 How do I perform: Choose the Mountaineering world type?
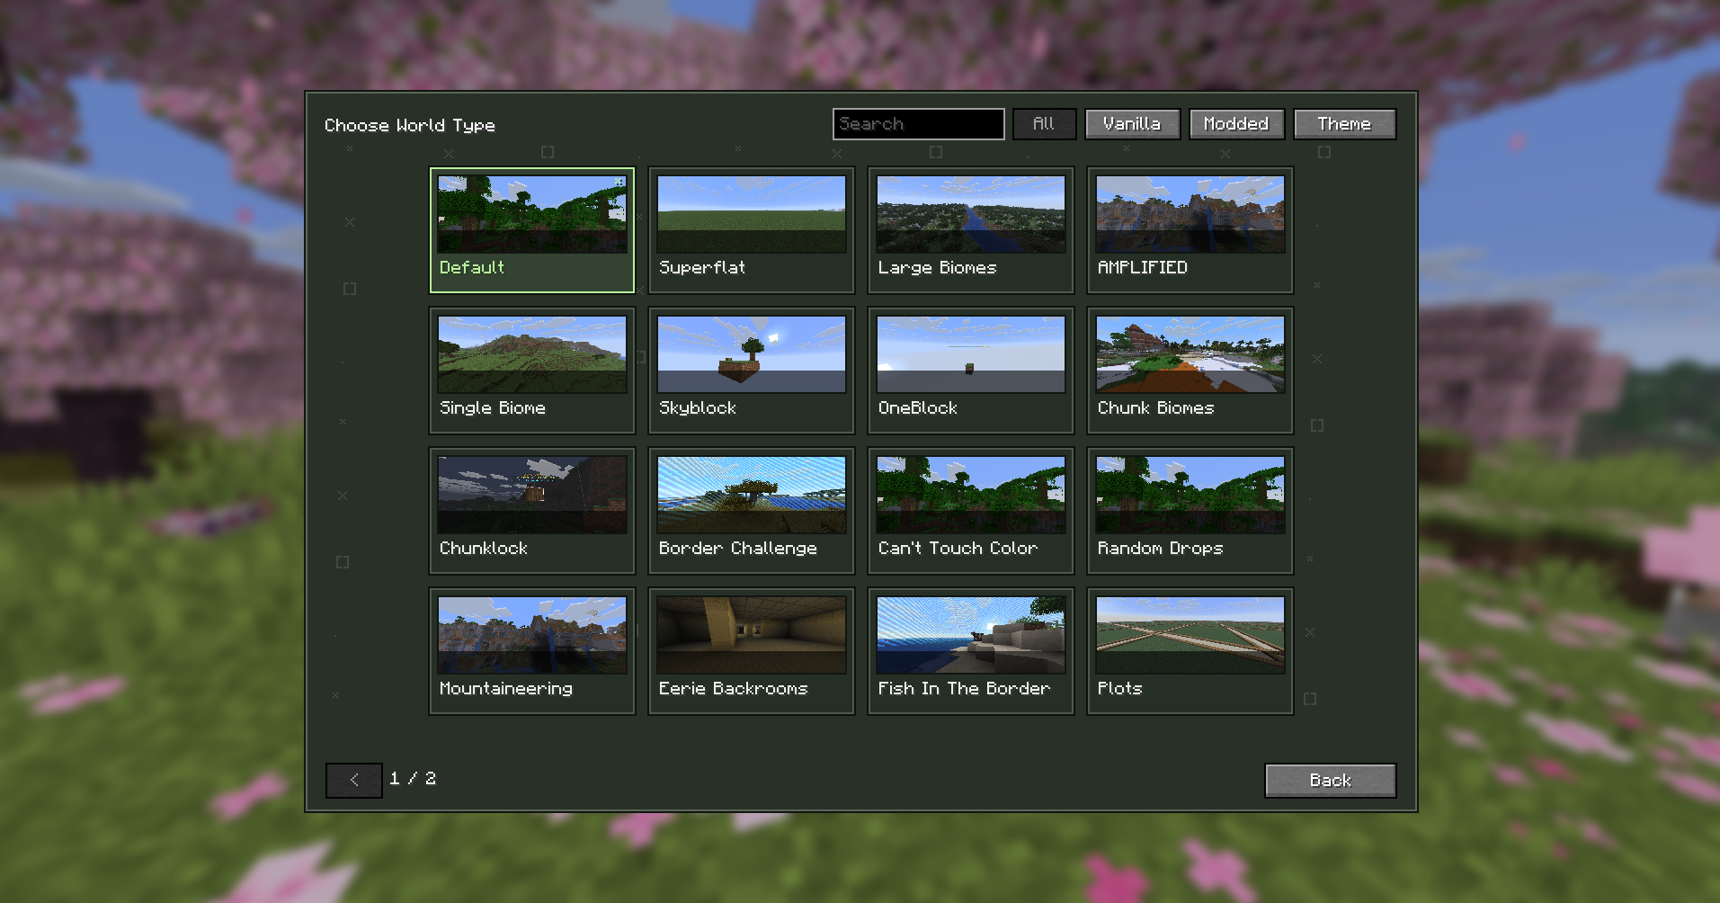(532, 651)
